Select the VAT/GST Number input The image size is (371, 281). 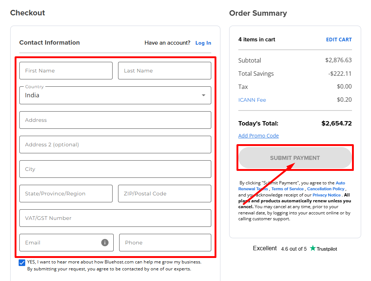coord(115,218)
